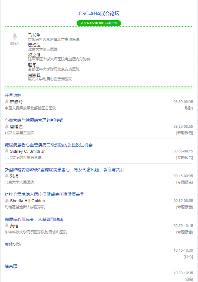198x282 pixels.
Task: Click 北京大学人民医院 affiliation
Action: (x=19, y=182)
